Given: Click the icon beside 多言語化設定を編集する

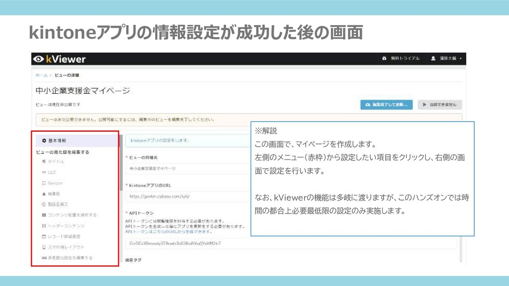Looking at the screenshot, I should pyautogui.click(x=44, y=258).
